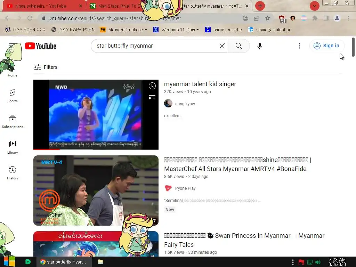Click Add to queue icon on first thumbnail
Viewport: 356px width, 267px height.
coord(152,97)
